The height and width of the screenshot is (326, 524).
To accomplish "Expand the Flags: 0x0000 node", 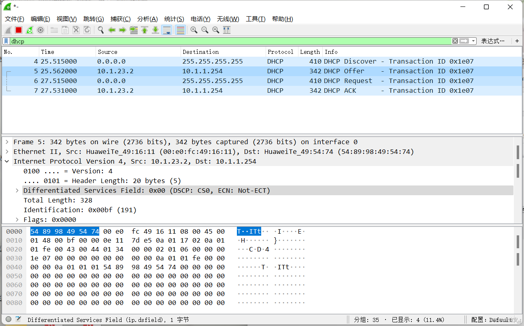I will (17, 220).
